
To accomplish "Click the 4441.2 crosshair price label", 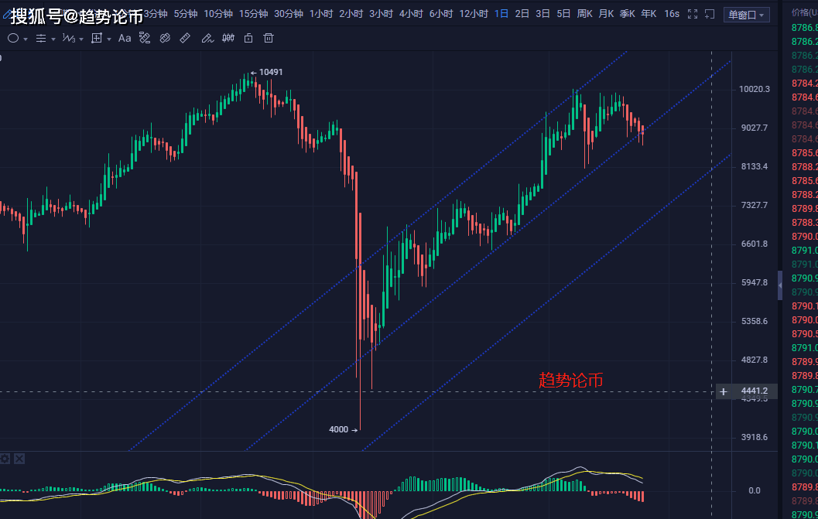I will (x=755, y=391).
